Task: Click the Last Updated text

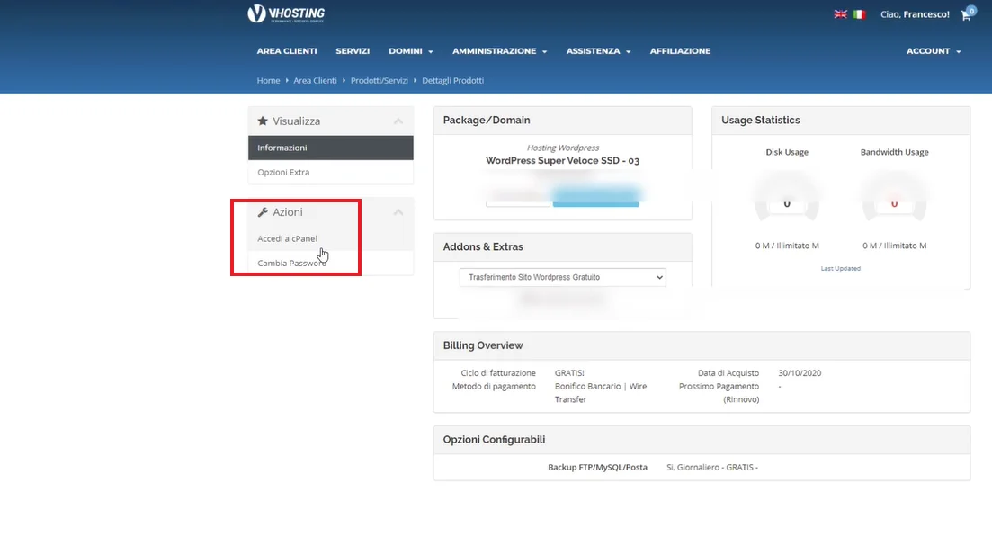Action: (x=840, y=268)
